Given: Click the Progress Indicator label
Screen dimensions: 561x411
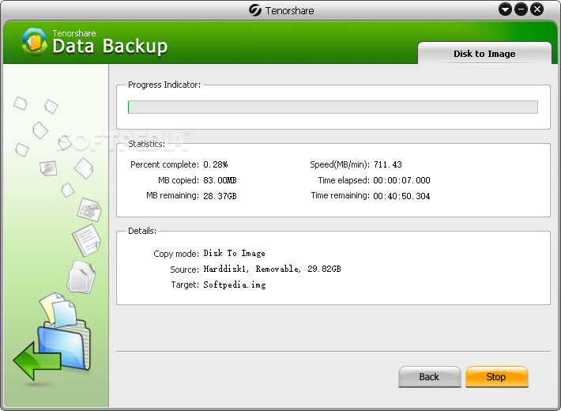Looking at the screenshot, I should [164, 85].
